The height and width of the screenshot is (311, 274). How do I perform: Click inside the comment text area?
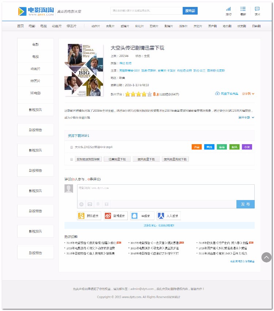point(166,192)
